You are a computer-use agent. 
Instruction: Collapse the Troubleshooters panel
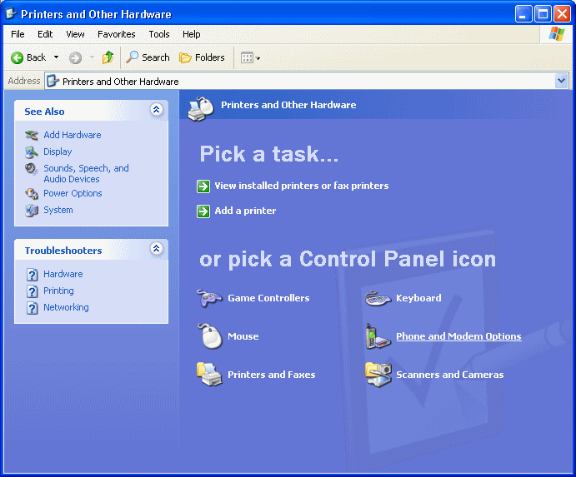pos(156,249)
